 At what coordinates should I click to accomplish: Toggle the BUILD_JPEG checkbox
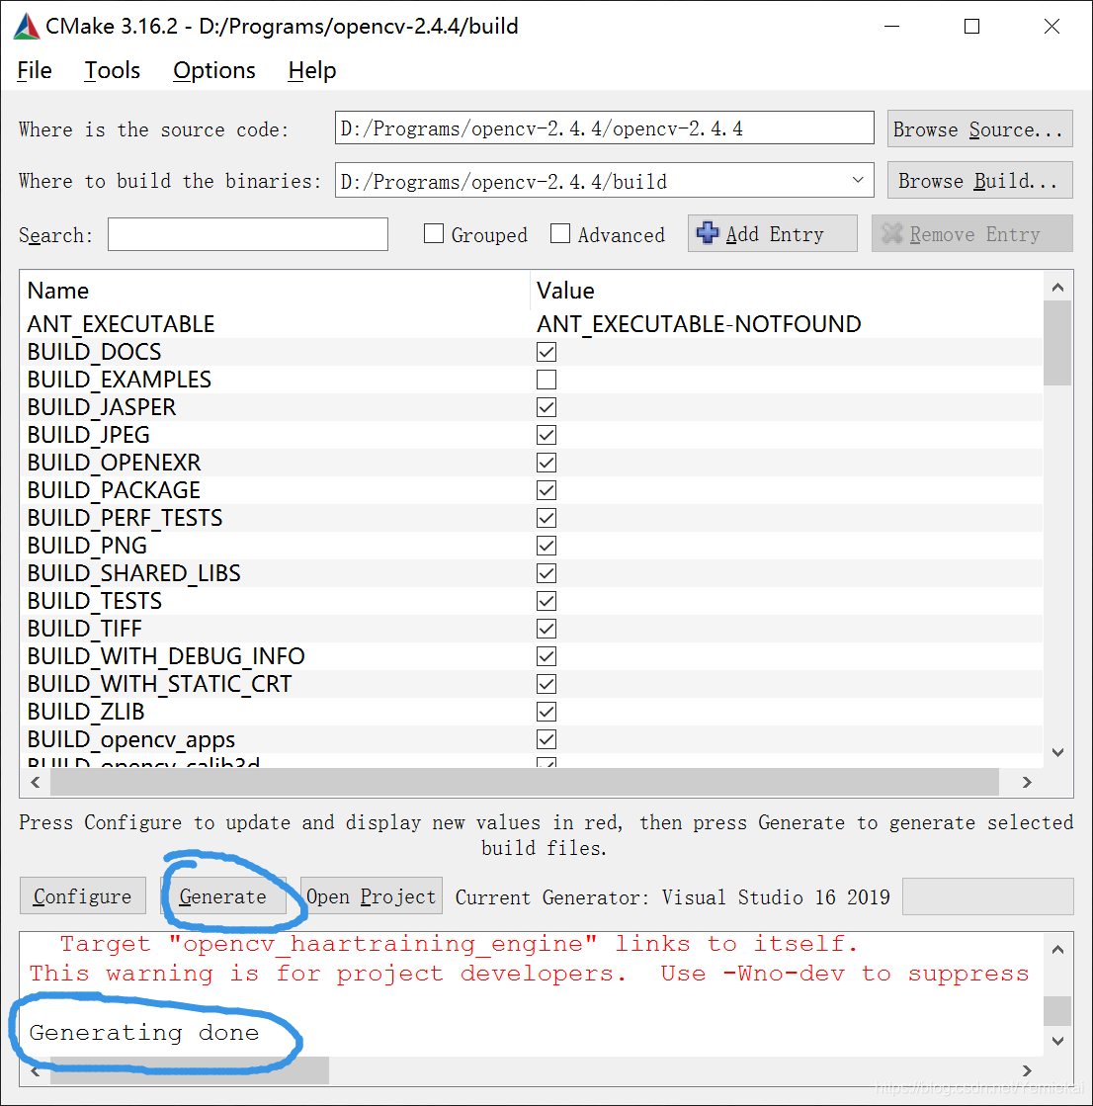click(x=546, y=435)
